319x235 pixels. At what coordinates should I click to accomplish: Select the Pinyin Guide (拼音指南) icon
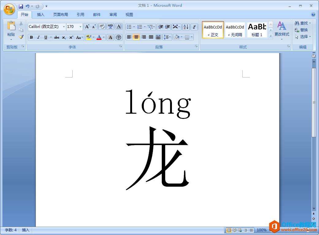coord(110,27)
